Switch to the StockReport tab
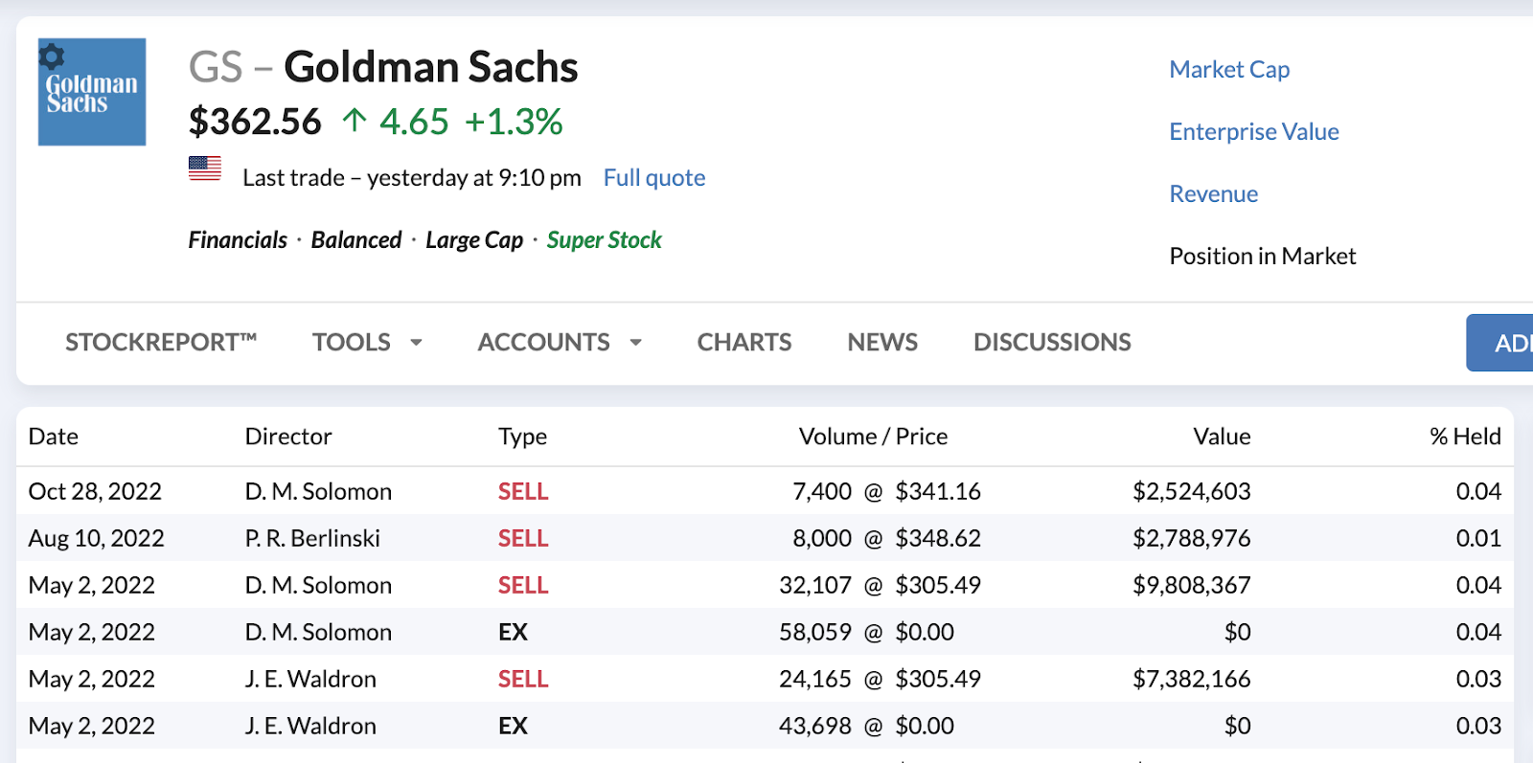Viewport: 1533px width, 763px height. (161, 343)
